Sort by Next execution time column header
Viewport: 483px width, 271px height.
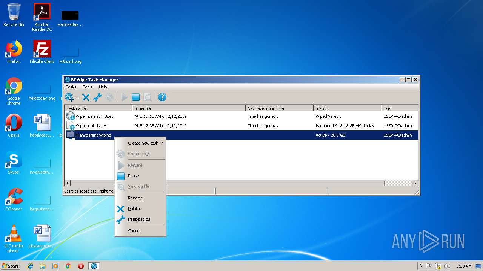(280, 108)
